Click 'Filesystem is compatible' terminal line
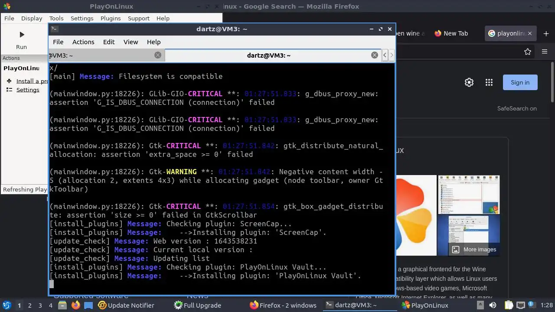Viewport: 555px width, 312px height. click(170, 76)
